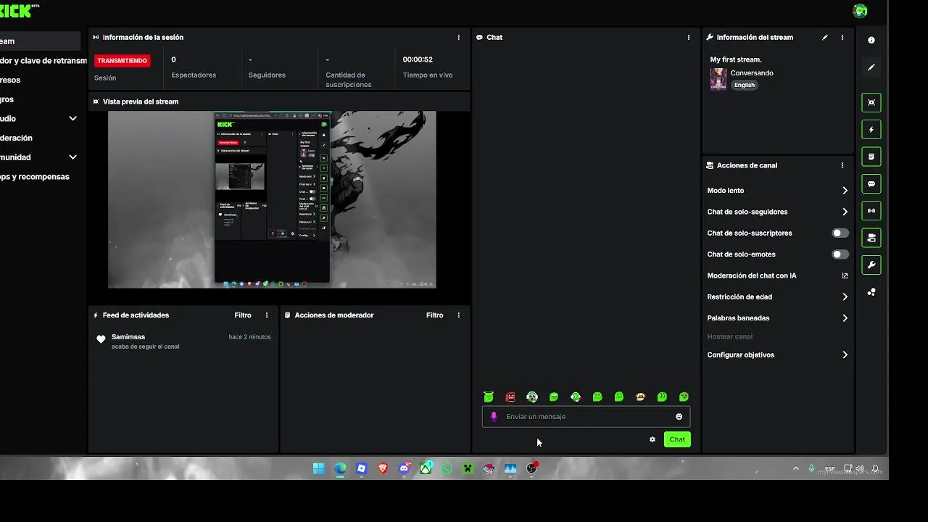Toggle the stream preview panel icon
Screen dimensions: 928x522
pyautogui.click(x=871, y=103)
